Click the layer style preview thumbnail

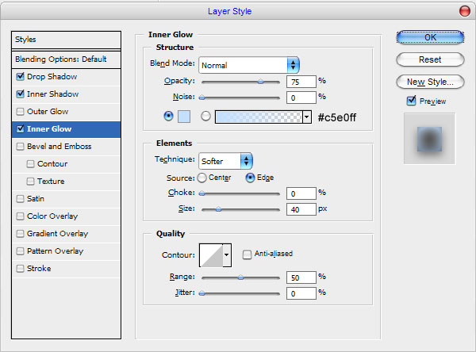click(x=429, y=139)
